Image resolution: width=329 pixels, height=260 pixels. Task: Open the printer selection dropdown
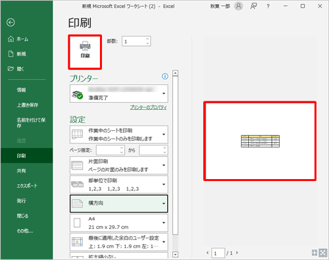pyautogui.click(x=119, y=93)
